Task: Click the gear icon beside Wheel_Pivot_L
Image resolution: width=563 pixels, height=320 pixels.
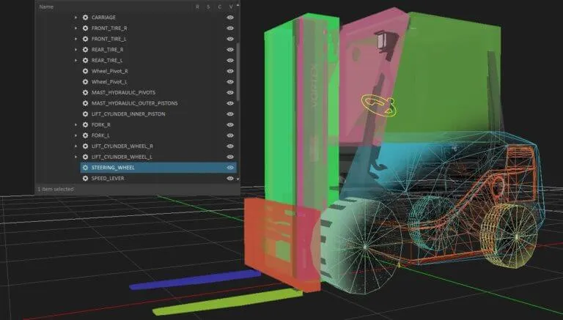Action: tap(85, 82)
